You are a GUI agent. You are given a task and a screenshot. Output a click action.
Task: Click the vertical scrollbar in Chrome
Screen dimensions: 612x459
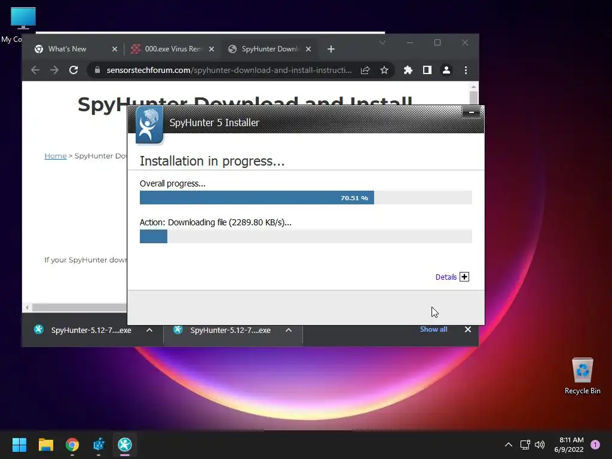pos(473,97)
